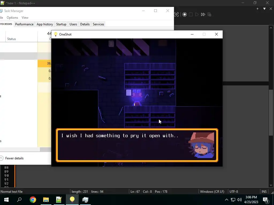
Task: Close the OneShot game window
Action: click(216, 34)
